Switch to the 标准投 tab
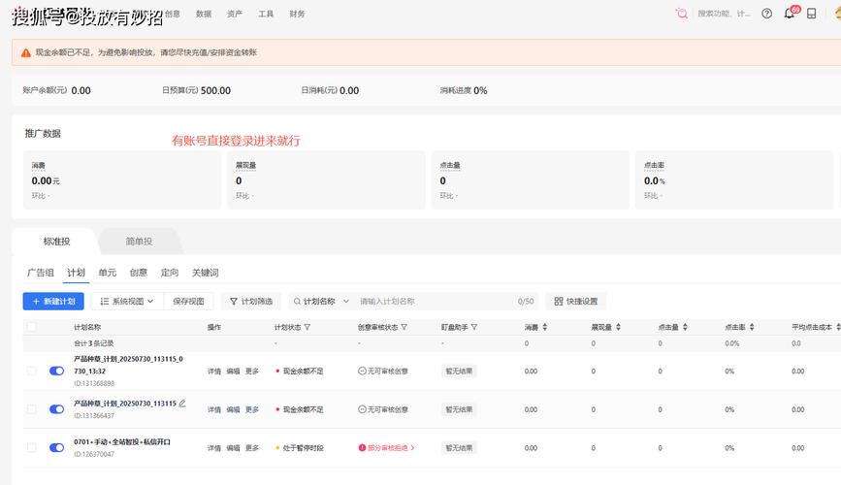The image size is (841, 485). click(56, 242)
